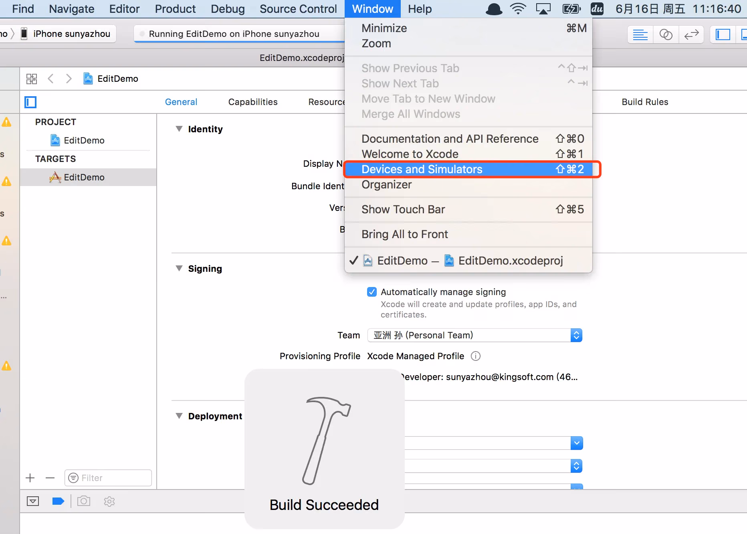Open the related items grid icon

point(31,79)
